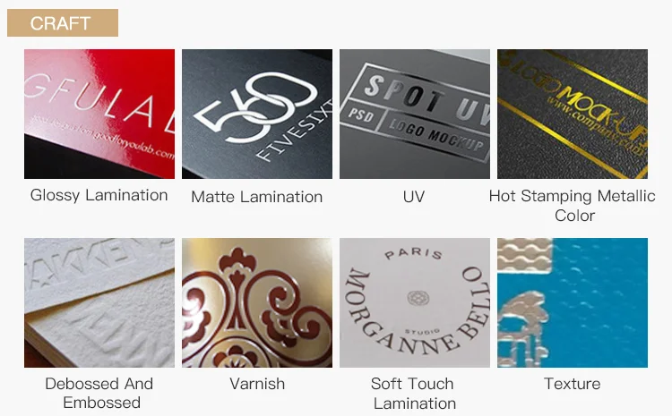Image resolution: width=672 pixels, height=416 pixels.
Task: Open the Varnish ornamental pattern image
Action: click(x=257, y=302)
